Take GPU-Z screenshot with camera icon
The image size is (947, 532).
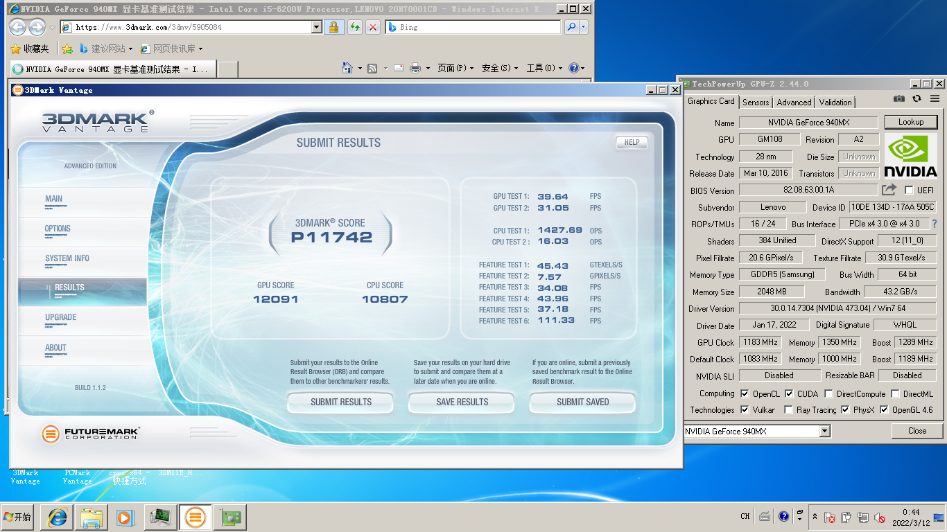(x=898, y=99)
